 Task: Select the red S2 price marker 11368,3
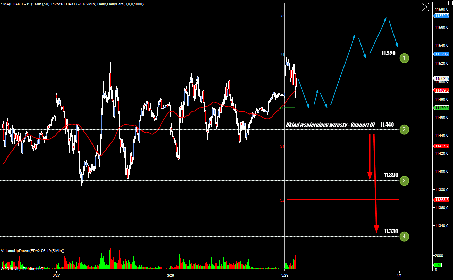coord(441,200)
